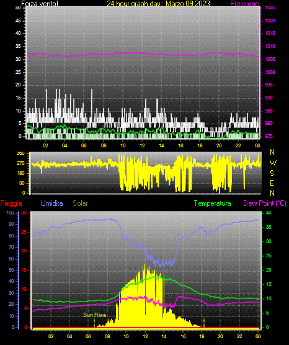Select the Umidita legend label
Screen dimensions: 289x345
pyautogui.click(x=52, y=203)
